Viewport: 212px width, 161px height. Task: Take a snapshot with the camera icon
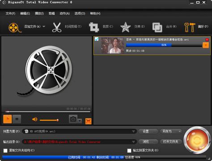[73, 119]
